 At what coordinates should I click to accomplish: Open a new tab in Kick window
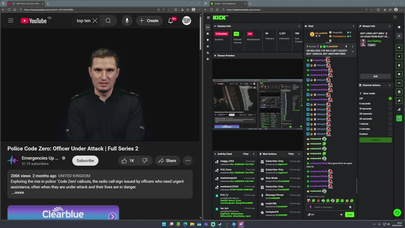click(x=250, y=3)
